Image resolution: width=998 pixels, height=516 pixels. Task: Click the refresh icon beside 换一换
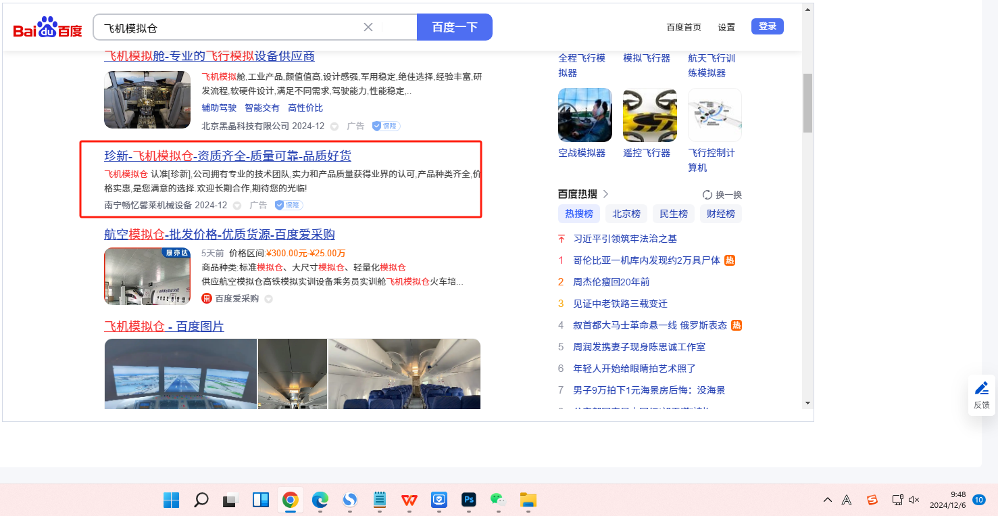pos(707,195)
